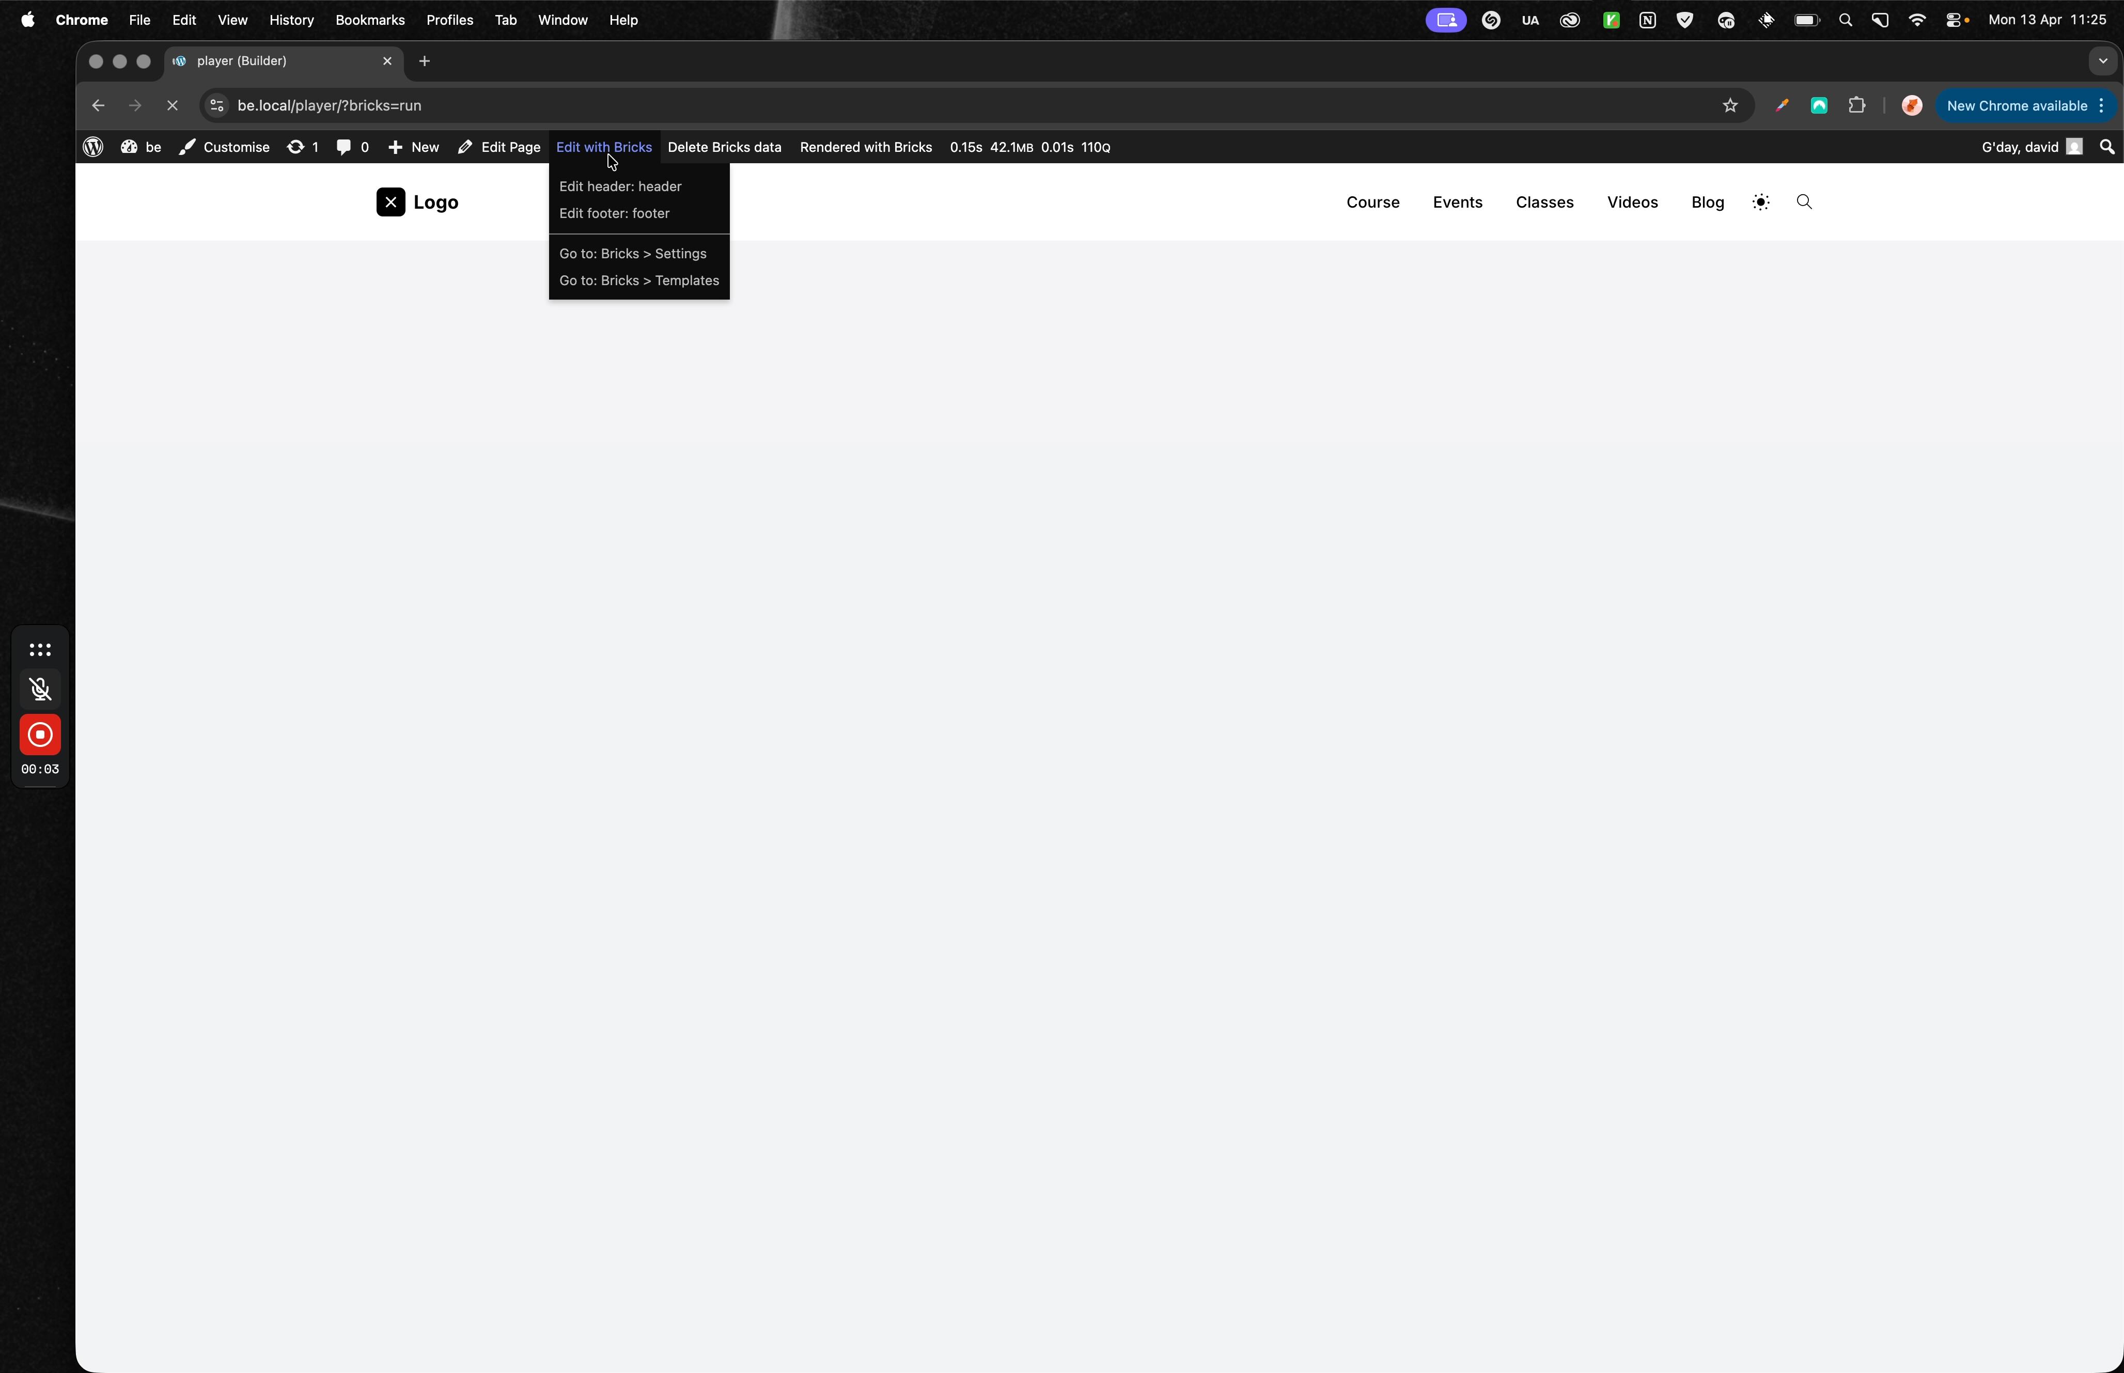Click the WordPress logo in the admin bar
2124x1373 pixels.
92,147
